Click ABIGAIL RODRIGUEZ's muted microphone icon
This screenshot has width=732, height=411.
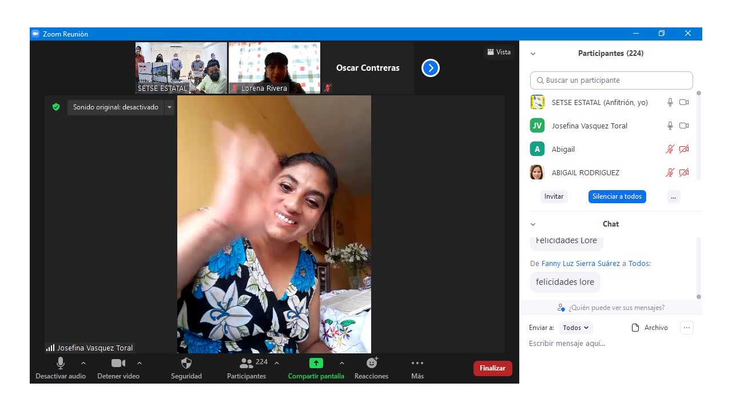click(x=670, y=172)
